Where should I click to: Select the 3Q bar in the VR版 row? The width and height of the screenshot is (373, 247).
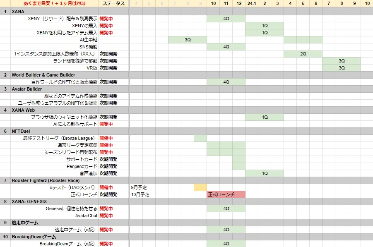click(x=342, y=68)
